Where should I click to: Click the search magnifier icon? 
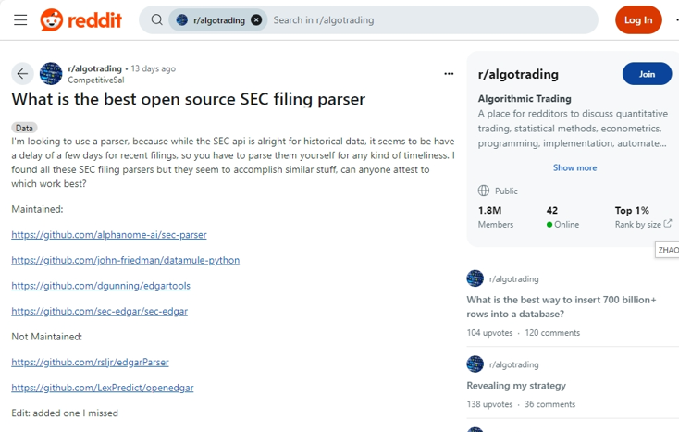(156, 20)
